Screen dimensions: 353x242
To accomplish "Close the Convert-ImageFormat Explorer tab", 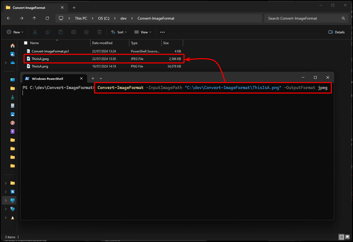I will 62,8.
